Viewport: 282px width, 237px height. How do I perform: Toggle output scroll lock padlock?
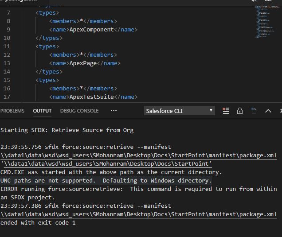pyautogui.click(x=240, y=111)
